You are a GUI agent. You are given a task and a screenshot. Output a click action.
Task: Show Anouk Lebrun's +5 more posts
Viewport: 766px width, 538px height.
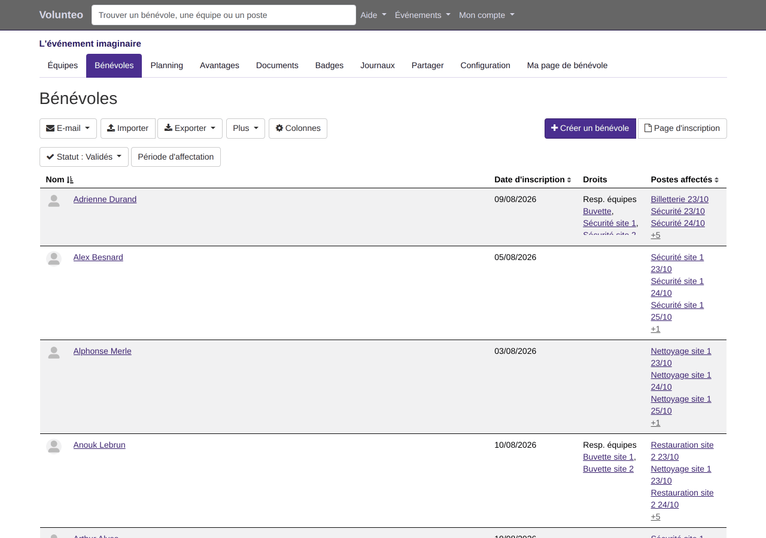click(x=656, y=516)
